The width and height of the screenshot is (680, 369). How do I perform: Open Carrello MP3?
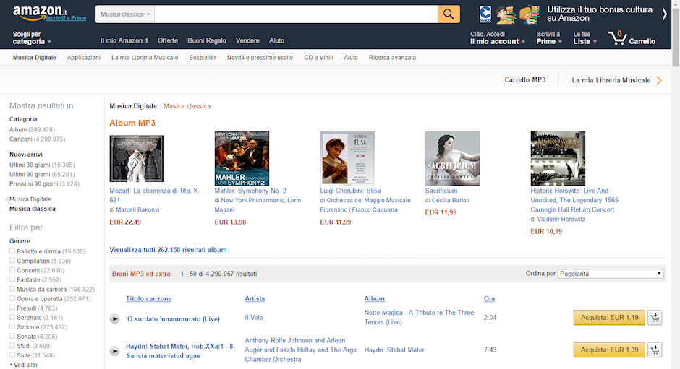[524, 79]
